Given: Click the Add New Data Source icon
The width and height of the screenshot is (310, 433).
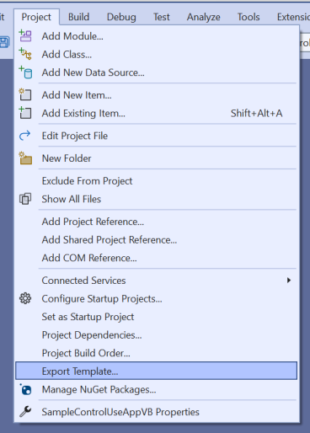Looking at the screenshot, I should (25, 72).
